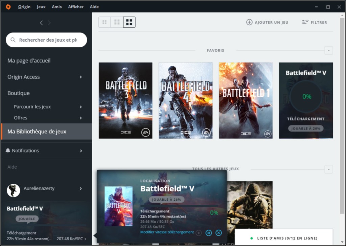The height and width of the screenshot is (246, 346).
Task: Switch to large tile grid view
Action: 129,22
